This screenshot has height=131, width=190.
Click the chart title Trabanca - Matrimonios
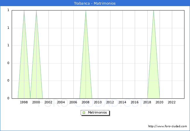tap(95, 3)
